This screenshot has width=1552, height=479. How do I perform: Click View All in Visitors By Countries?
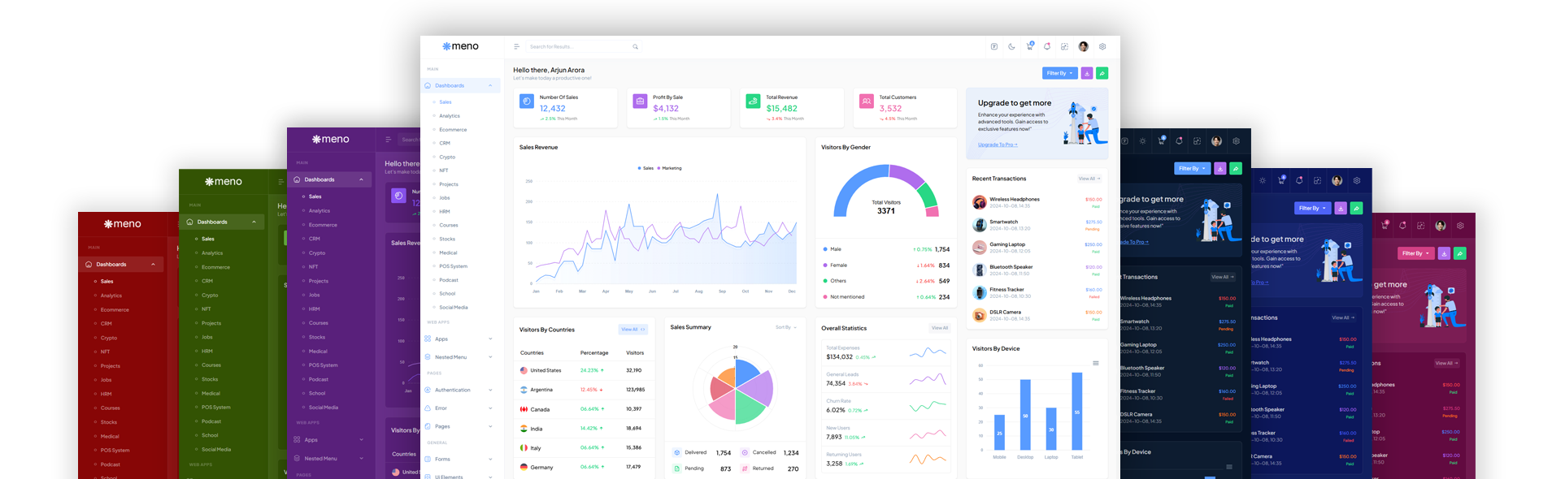click(633, 330)
